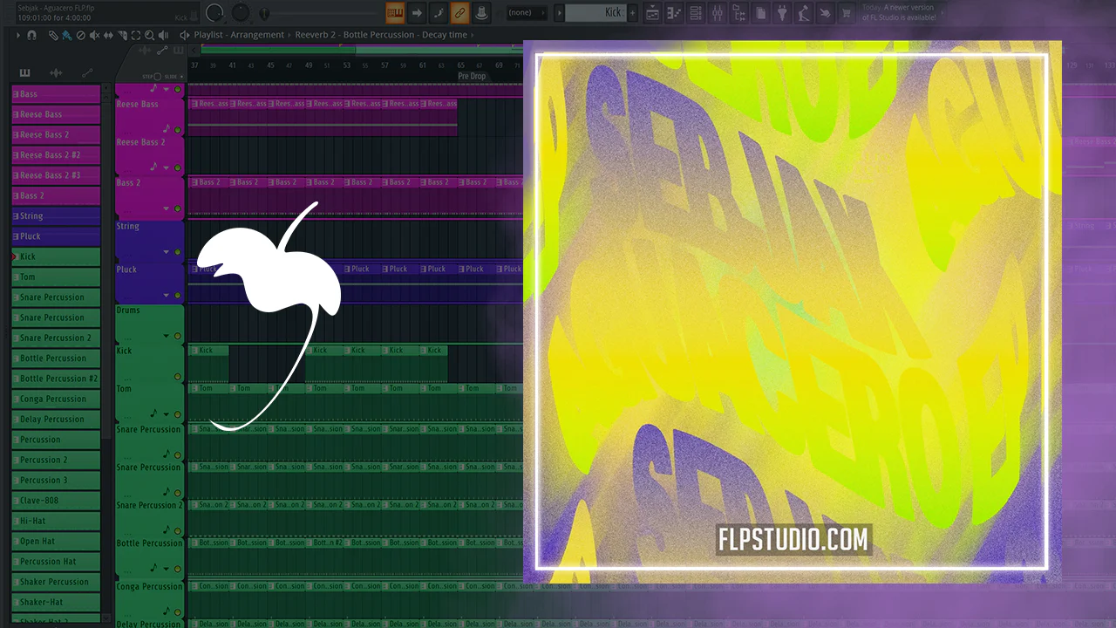This screenshot has height=628, width=1116.
Task: Collapse the Bass 2 track arrow
Action: click(166, 208)
